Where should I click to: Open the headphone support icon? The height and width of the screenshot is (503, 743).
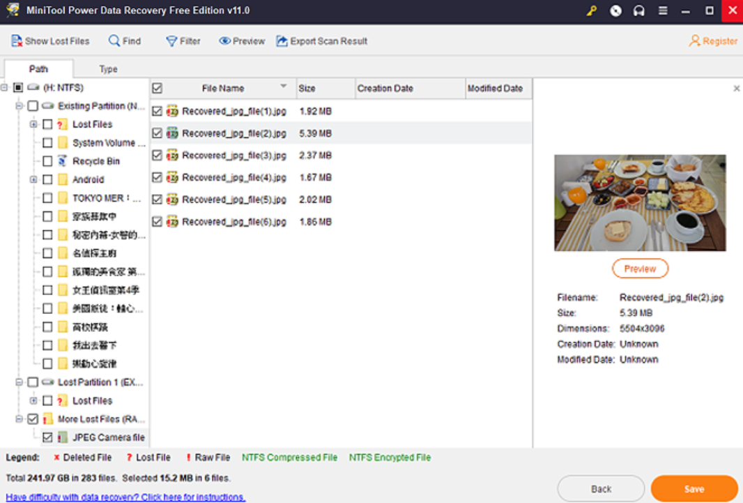point(638,10)
